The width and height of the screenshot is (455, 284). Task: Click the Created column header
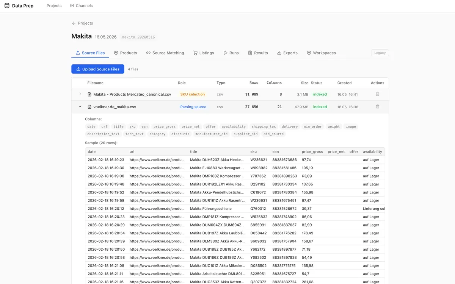tap(344, 83)
